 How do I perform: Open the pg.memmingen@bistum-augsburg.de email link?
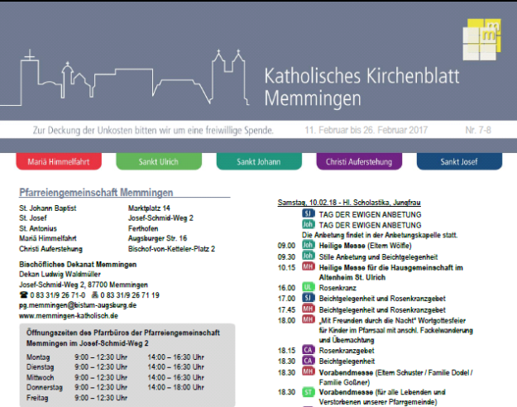78,305
